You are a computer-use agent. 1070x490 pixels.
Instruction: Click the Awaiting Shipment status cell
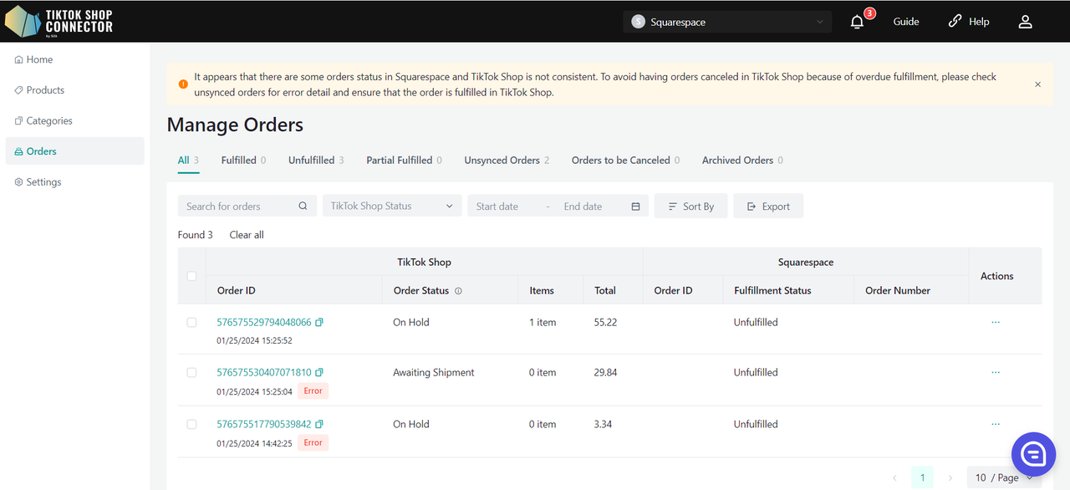pyautogui.click(x=434, y=372)
